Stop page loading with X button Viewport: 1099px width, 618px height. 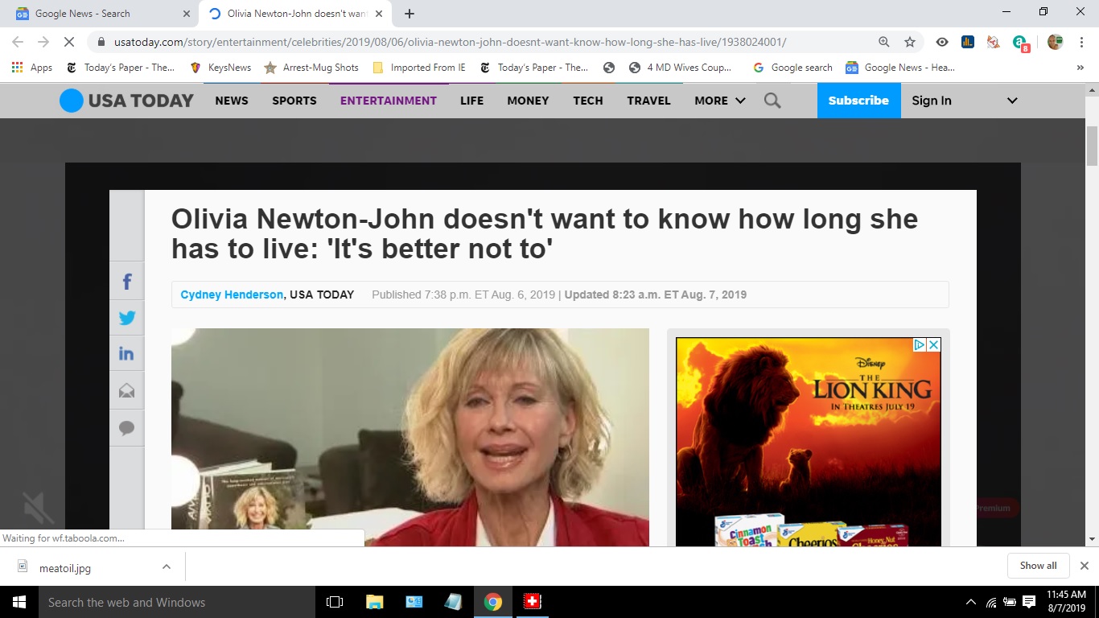click(x=69, y=42)
